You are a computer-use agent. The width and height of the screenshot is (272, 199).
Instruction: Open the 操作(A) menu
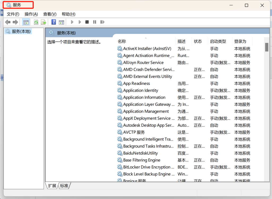pyautogui.click(x=31, y=14)
